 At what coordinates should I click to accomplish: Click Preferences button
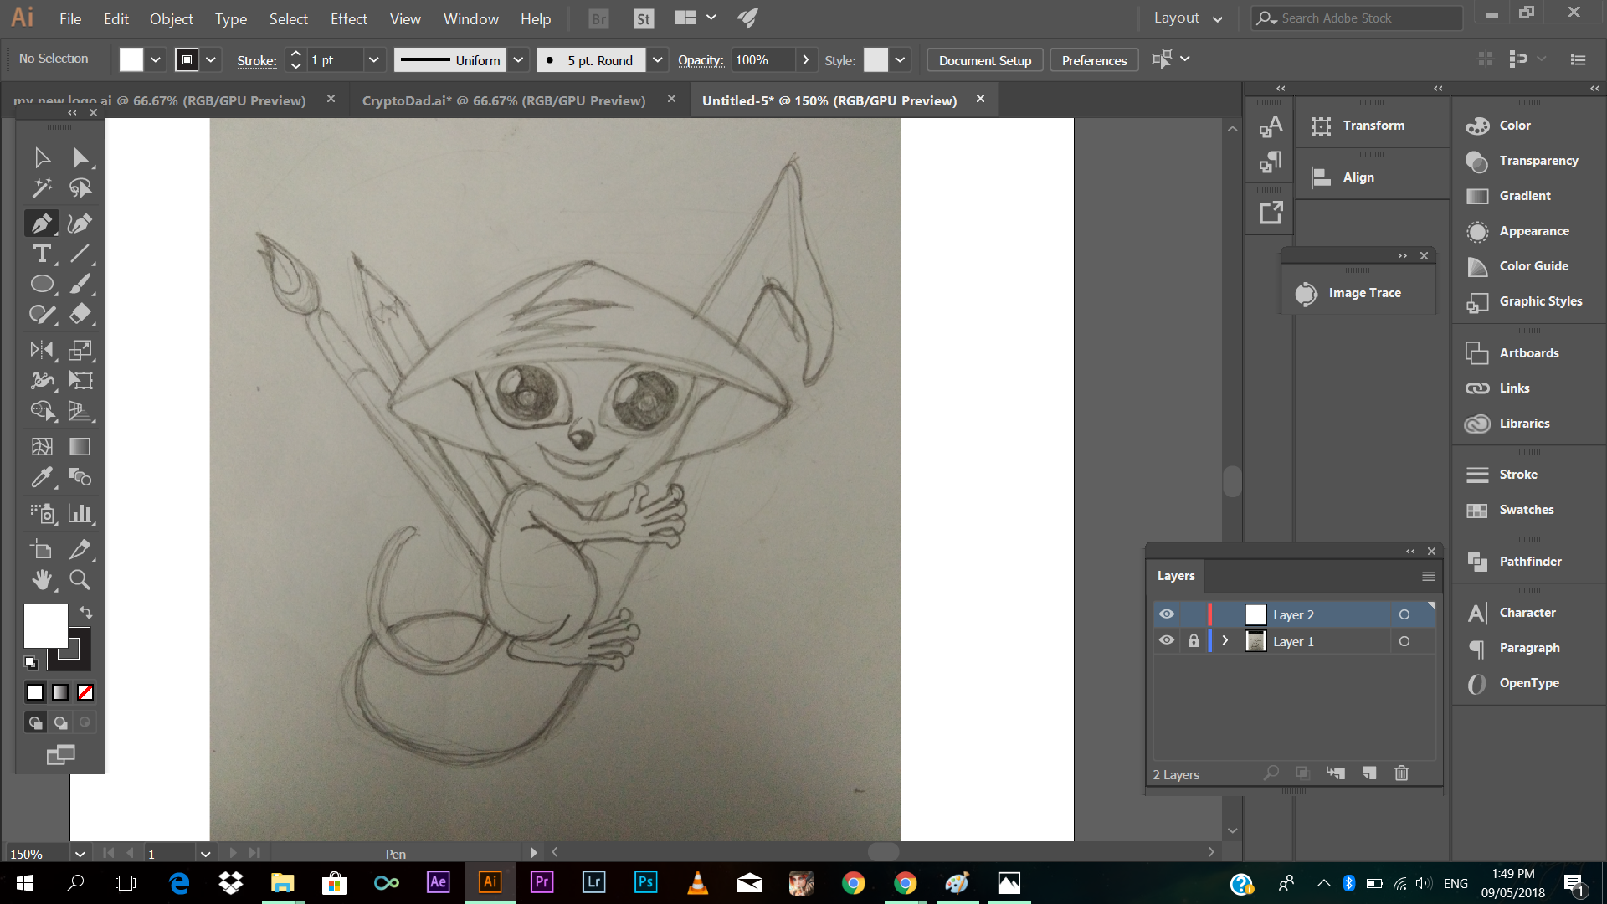[x=1094, y=60]
